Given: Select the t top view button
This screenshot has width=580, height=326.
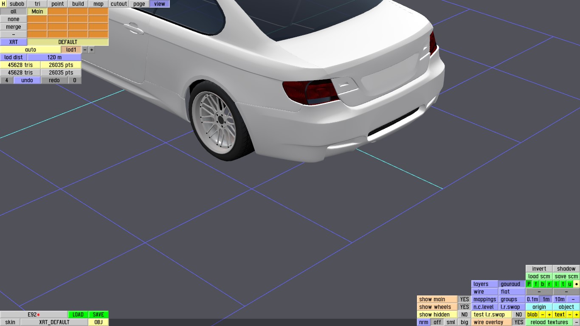Looking at the screenshot, I should pyautogui.click(x=563, y=284).
